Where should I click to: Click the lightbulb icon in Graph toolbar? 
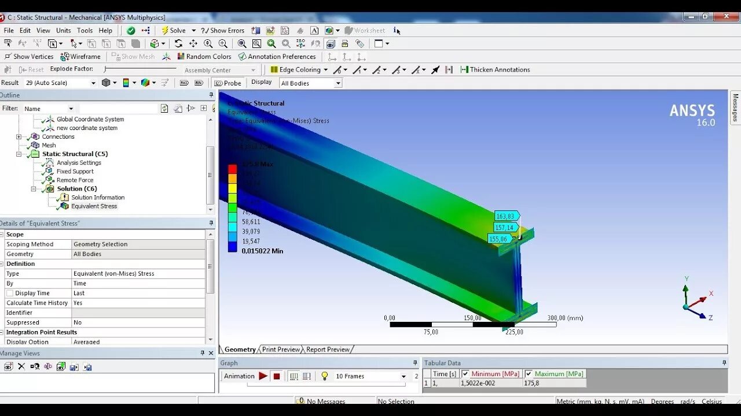pyautogui.click(x=324, y=376)
